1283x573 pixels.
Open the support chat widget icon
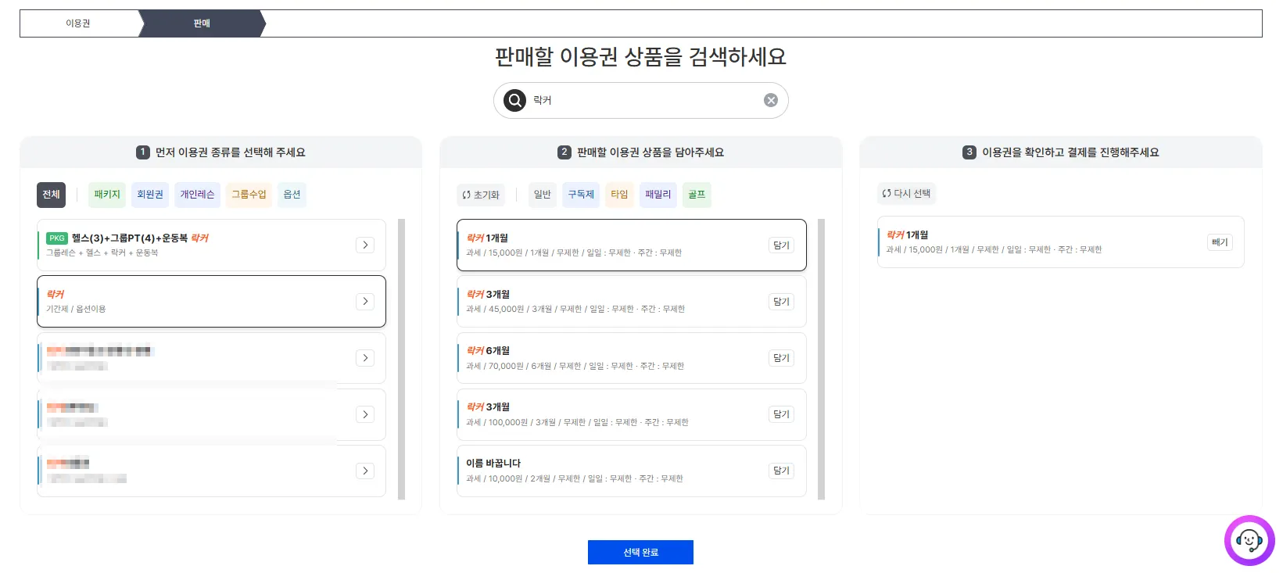[x=1249, y=540]
